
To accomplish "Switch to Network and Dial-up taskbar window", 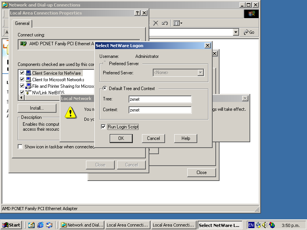I will click(82, 225).
